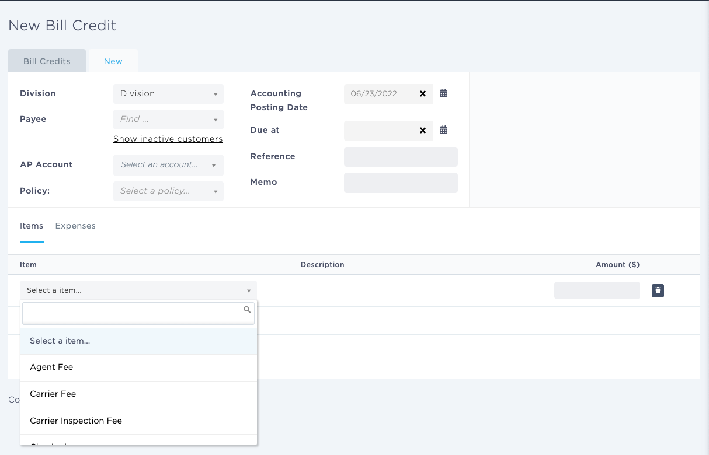This screenshot has width=709, height=455.
Task: Select the Items tab
Action: (x=32, y=226)
